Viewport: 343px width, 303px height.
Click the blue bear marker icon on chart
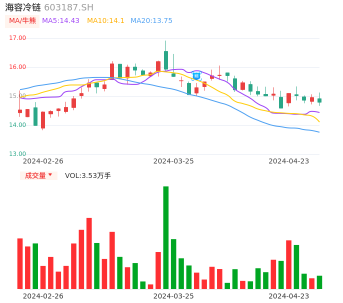196,76
